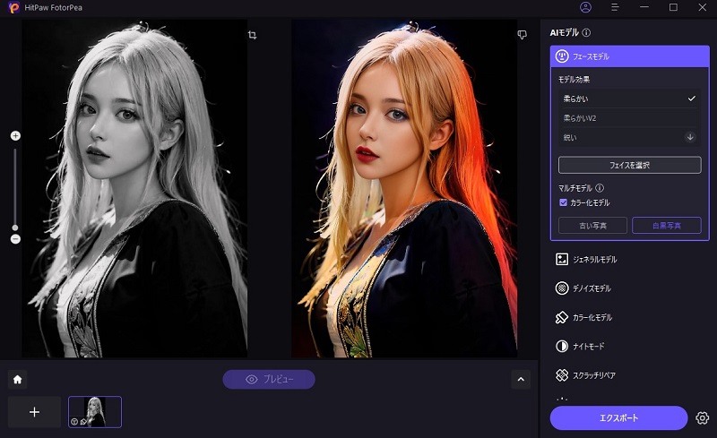Click the info icon beside AIモデル

point(586,32)
